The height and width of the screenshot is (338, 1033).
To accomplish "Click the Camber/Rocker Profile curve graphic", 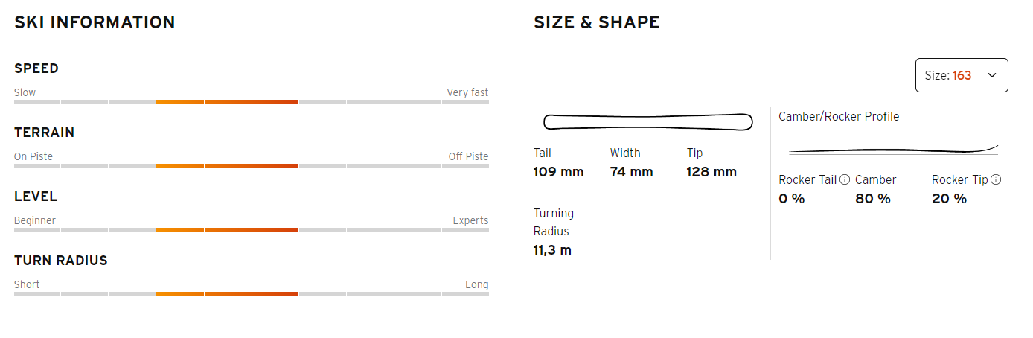I will pos(893,149).
